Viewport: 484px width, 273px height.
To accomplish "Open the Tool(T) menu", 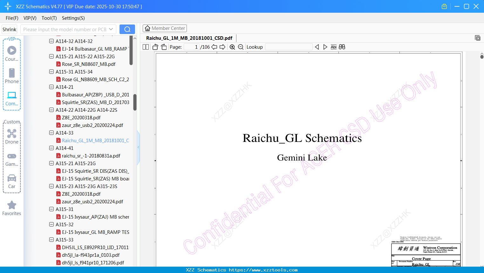I will (x=49, y=18).
